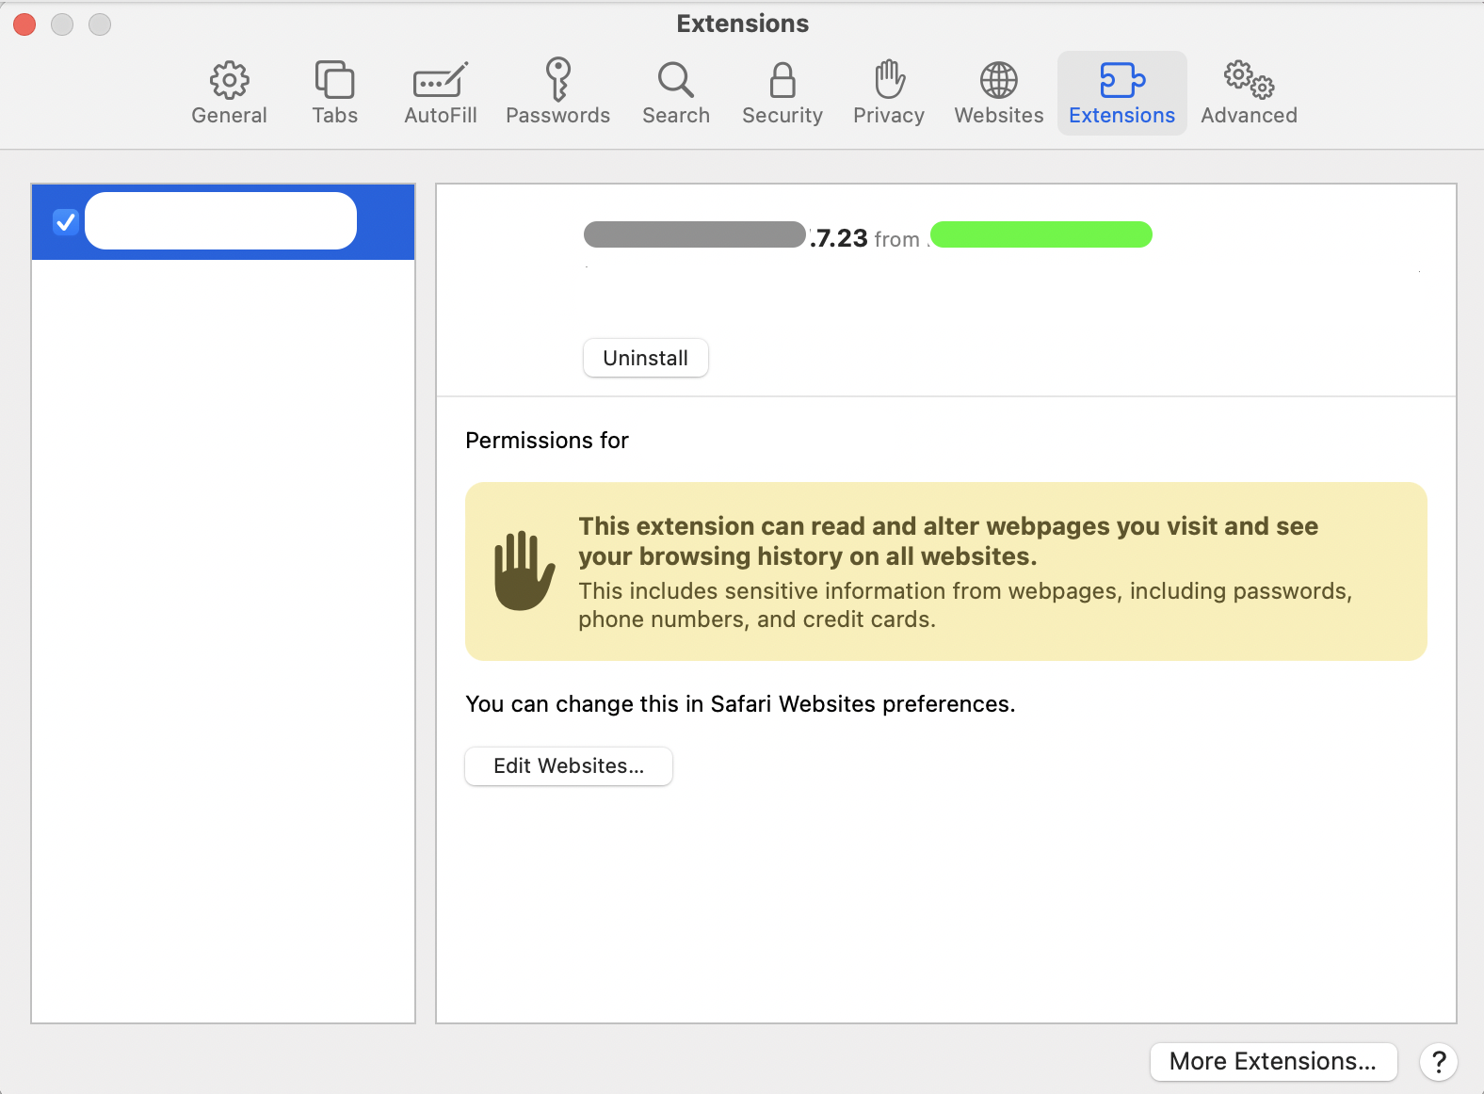Select the highlighted extension row in sidebar
The height and width of the screenshot is (1094, 1484).
click(222, 222)
